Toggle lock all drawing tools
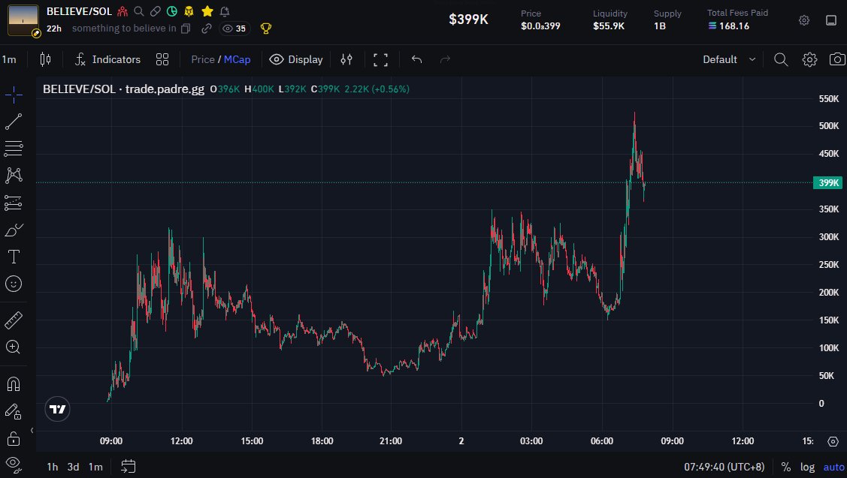Screen dimensions: 847x478 click(14, 439)
